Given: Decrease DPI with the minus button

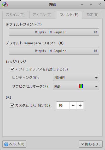Looking at the screenshot, I should [73, 105].
